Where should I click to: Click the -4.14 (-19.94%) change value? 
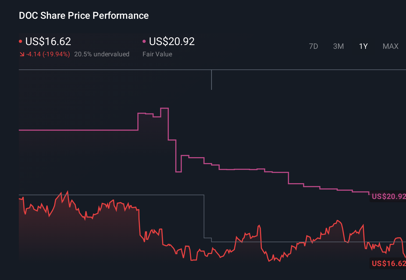click(47, 54)
